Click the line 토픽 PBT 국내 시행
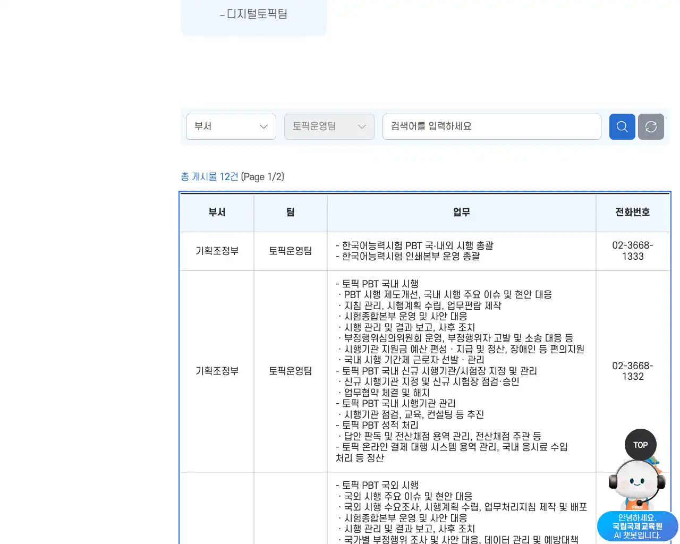The image size is (680, 544). [377, 284]
